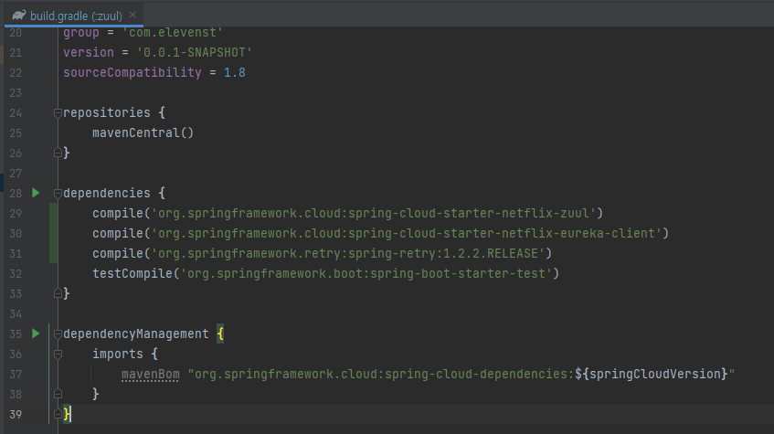Switch to build.gradle (:zuul) tab
The width and height of the screenshot is (774, 434).
point(74,16)
